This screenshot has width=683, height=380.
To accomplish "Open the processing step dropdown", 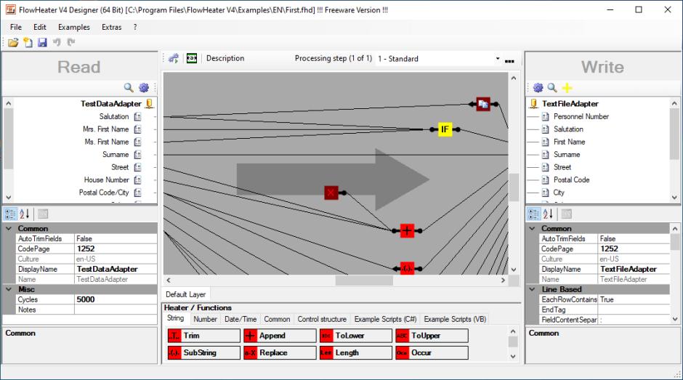I will point(498,58).
